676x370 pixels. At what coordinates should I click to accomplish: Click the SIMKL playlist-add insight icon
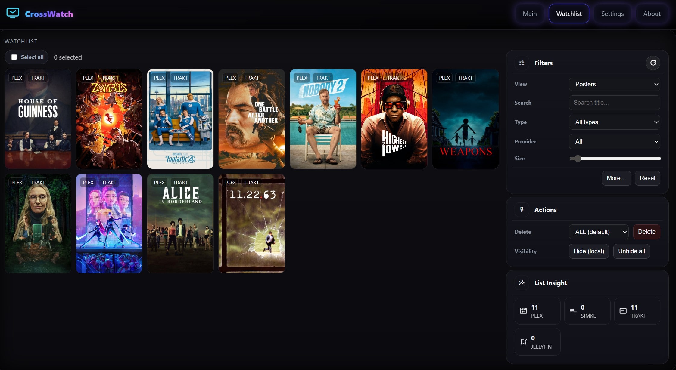573,311
